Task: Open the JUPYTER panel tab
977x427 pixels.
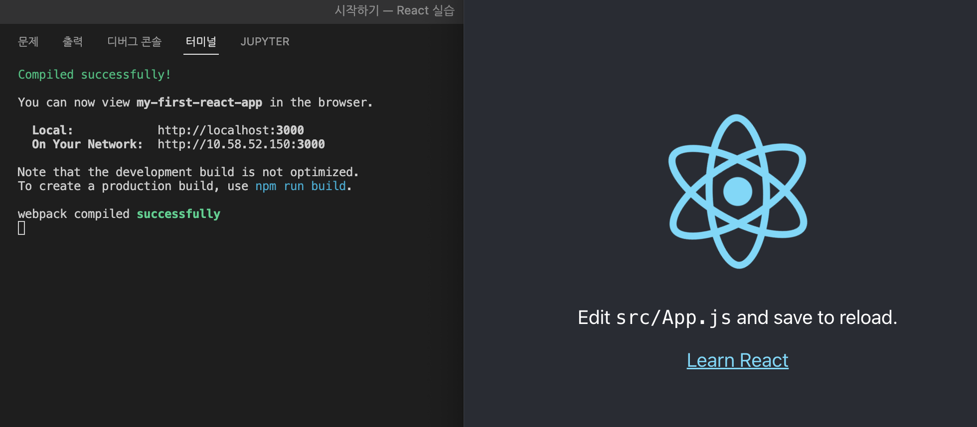Action: tap(265, 42)
